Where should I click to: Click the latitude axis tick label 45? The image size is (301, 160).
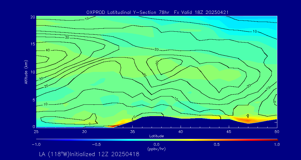click(x=229, y=132)
